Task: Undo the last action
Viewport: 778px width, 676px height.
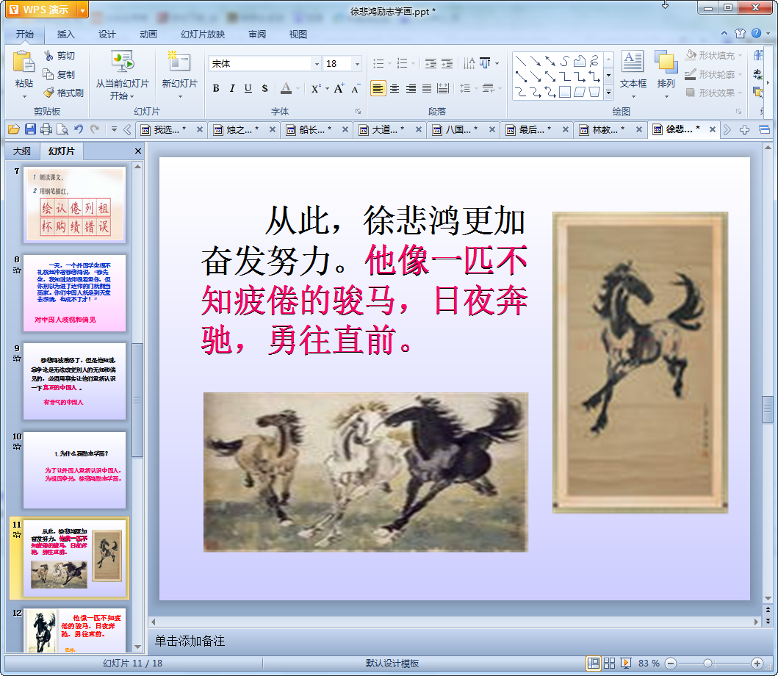Action: point(79,129)
